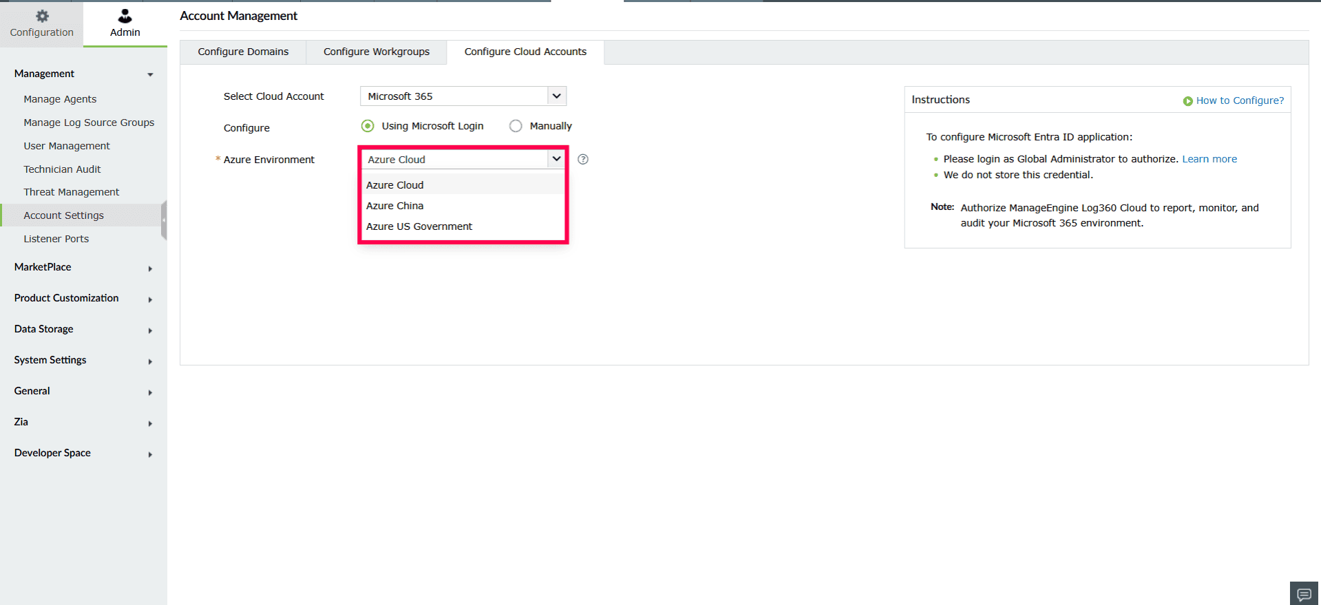Select Configure Cloud Accounts tab

pos(525,52)
